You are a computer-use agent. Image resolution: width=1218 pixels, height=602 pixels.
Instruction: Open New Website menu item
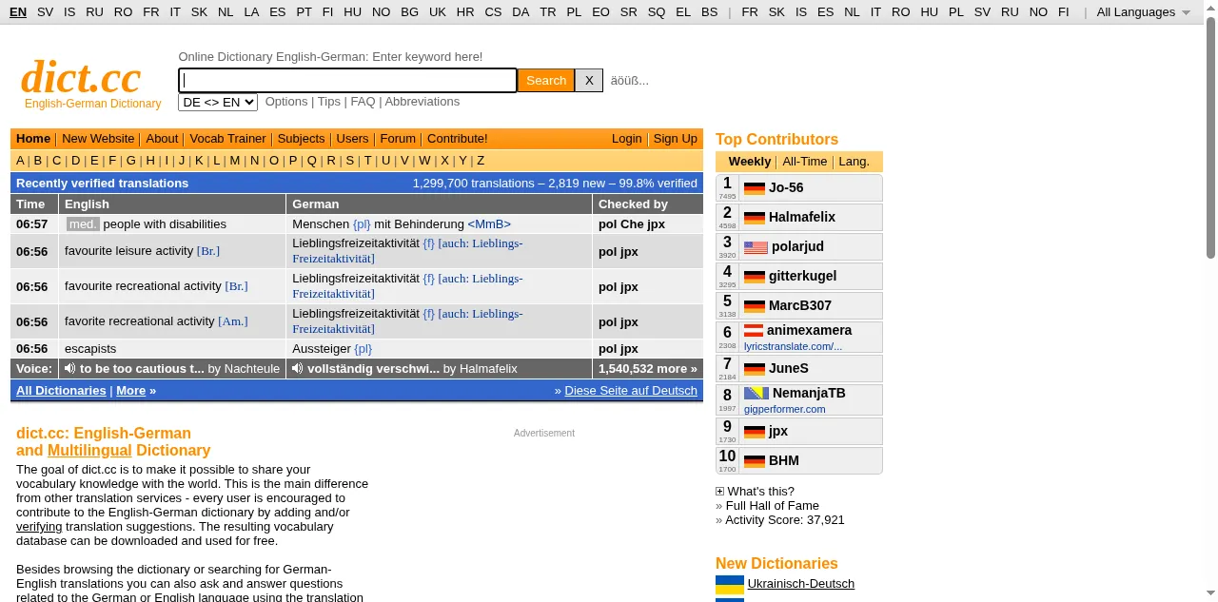click(98, 139)
